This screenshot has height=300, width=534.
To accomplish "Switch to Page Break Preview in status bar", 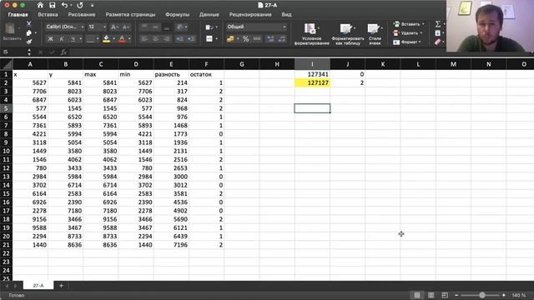I will pyautogui.click(x=445, y=295).
